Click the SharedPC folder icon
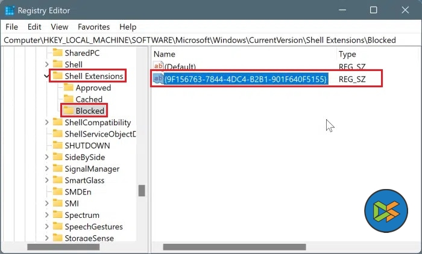This screenshot has height=254, width=422. tap(57, 52)
